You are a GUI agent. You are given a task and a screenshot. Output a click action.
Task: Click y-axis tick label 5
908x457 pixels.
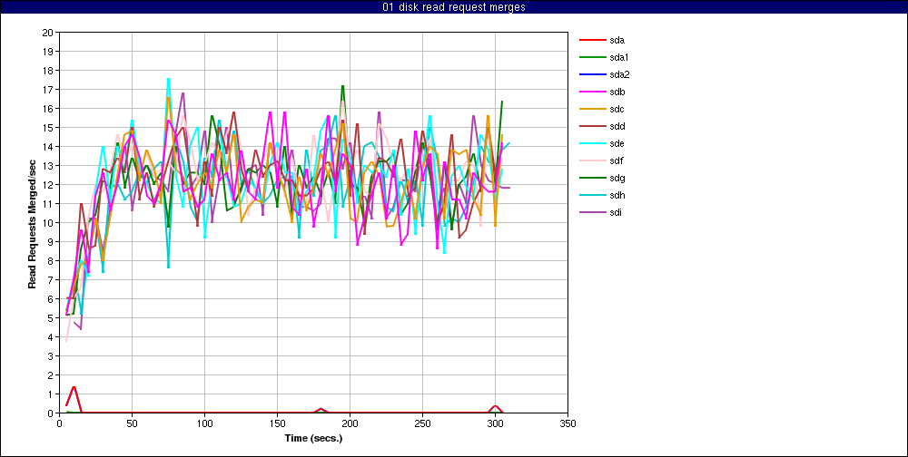50,317
